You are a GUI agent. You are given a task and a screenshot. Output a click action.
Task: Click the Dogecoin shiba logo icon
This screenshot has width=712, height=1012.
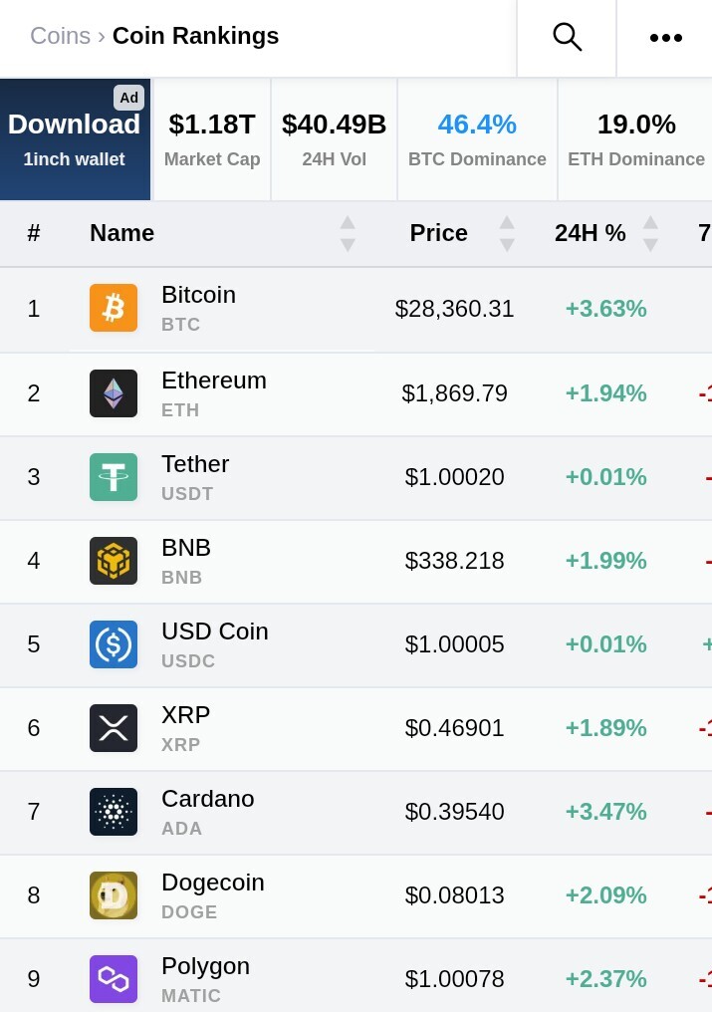pos(114,895)
